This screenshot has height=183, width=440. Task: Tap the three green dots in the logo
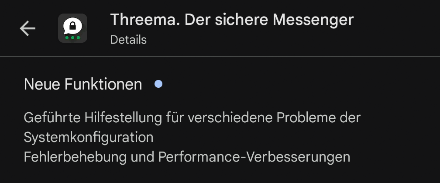click(72, 38)
